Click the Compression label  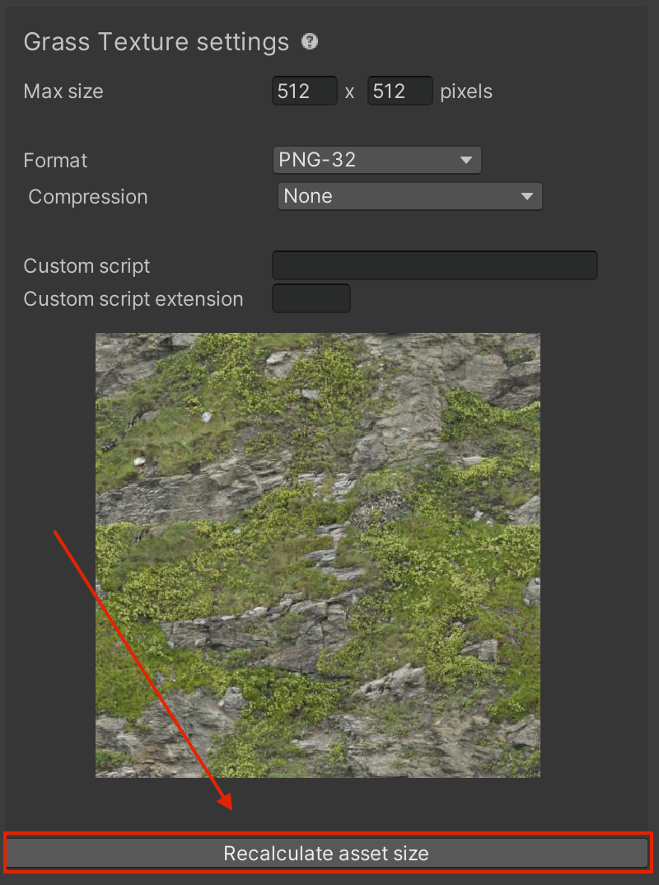pyautogui.click(x=88, y=197)
